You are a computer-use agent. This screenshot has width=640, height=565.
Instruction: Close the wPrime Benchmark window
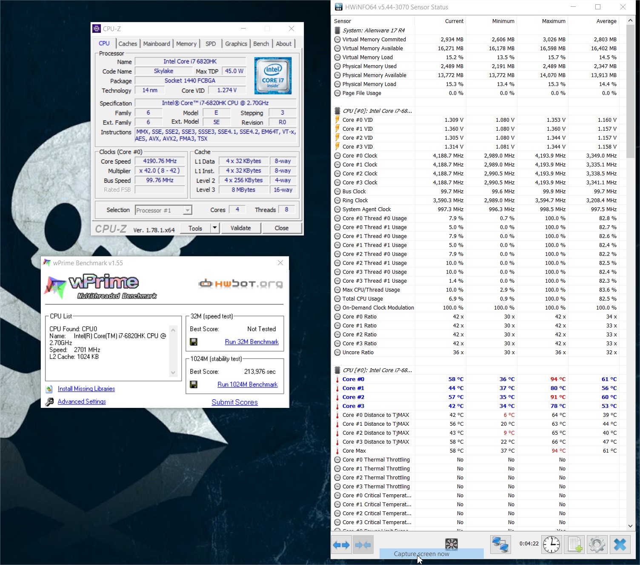point(280,263)
